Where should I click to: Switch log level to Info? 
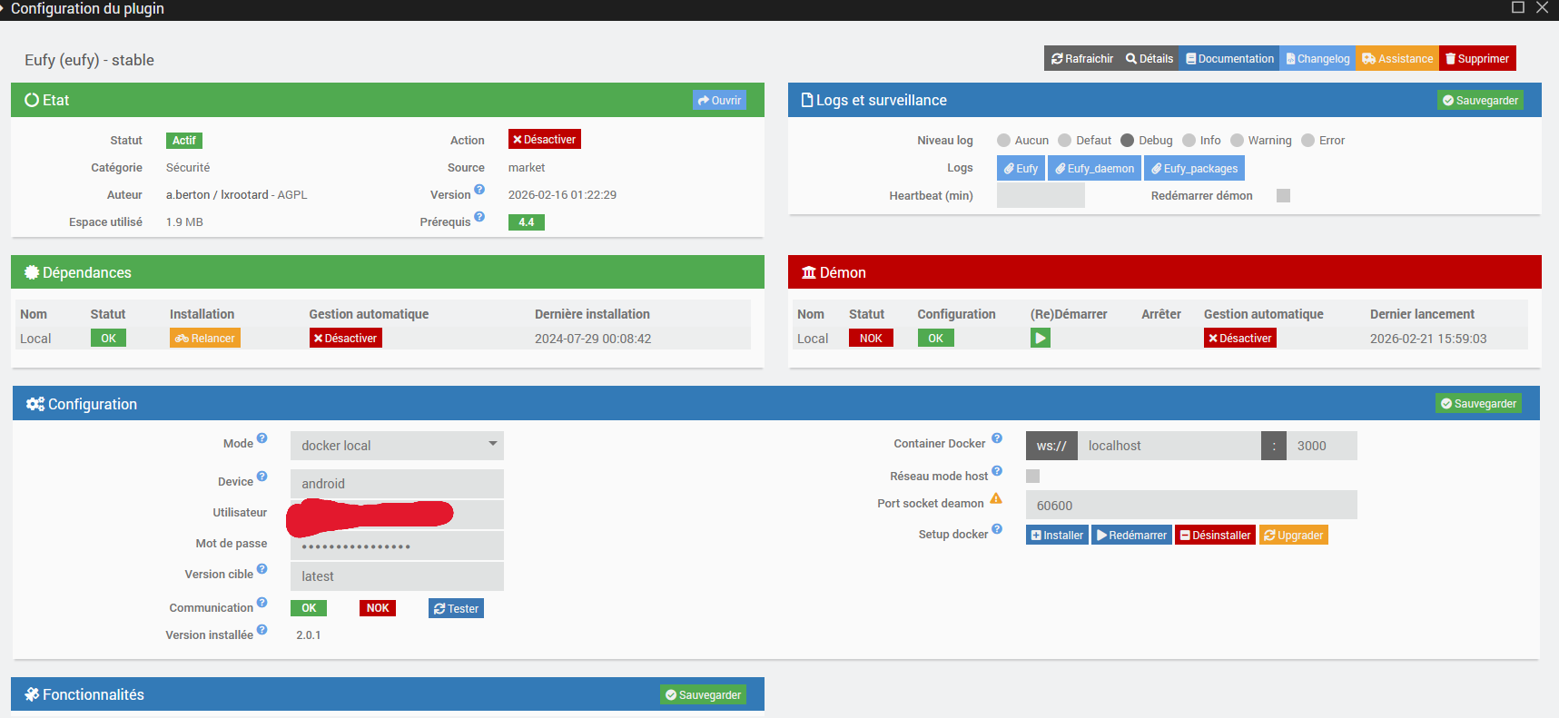point(1189,141)
